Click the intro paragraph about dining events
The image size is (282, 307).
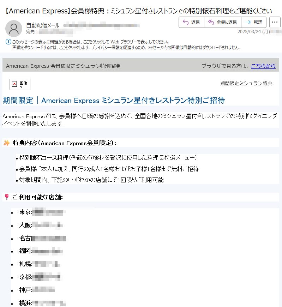coord(140,120)
